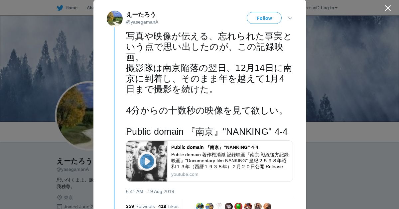Play the NANKING 4-4 YouTube video
This screenshot has height=209, width=399.
click(147, 161)
